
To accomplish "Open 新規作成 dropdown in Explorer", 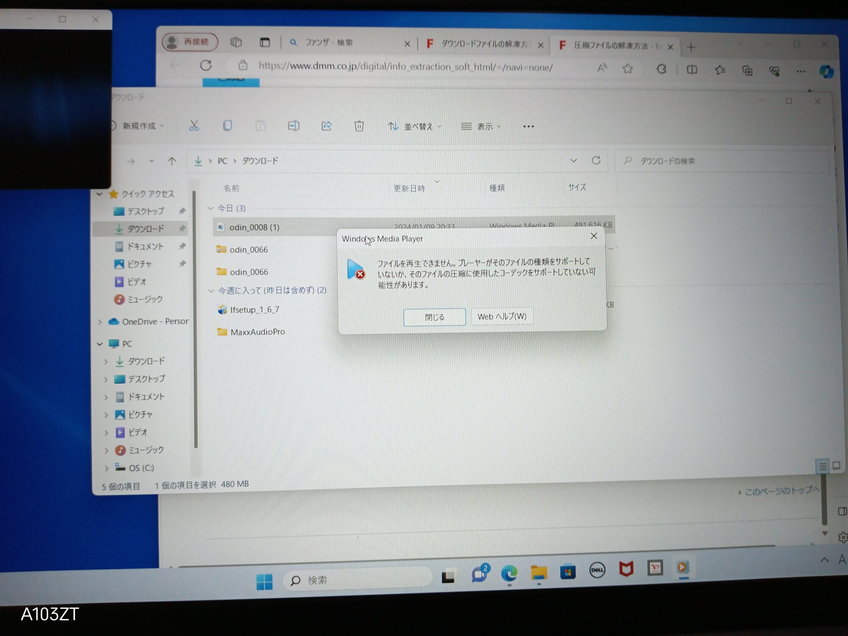I will click(138, 126).
